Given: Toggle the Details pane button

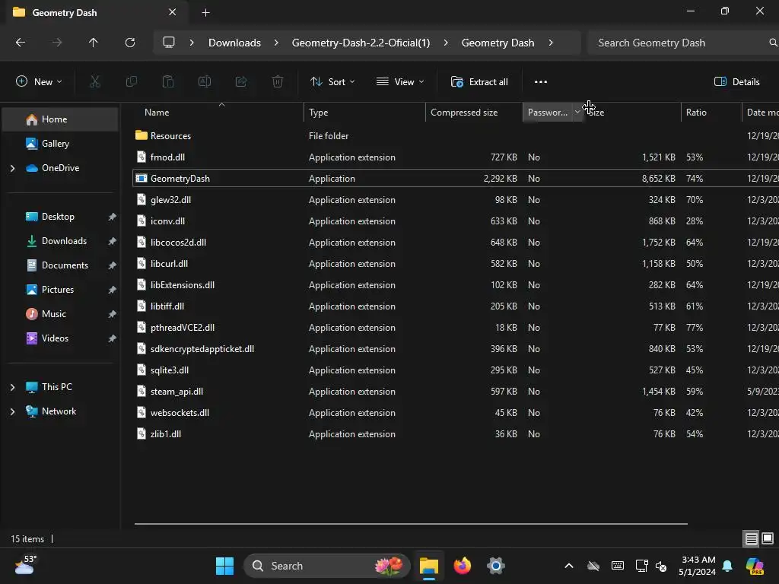Looking at the screenshot, I should pos(736,82).
